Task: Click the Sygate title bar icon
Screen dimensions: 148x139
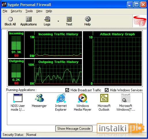Action: click(x=4, y=4)
